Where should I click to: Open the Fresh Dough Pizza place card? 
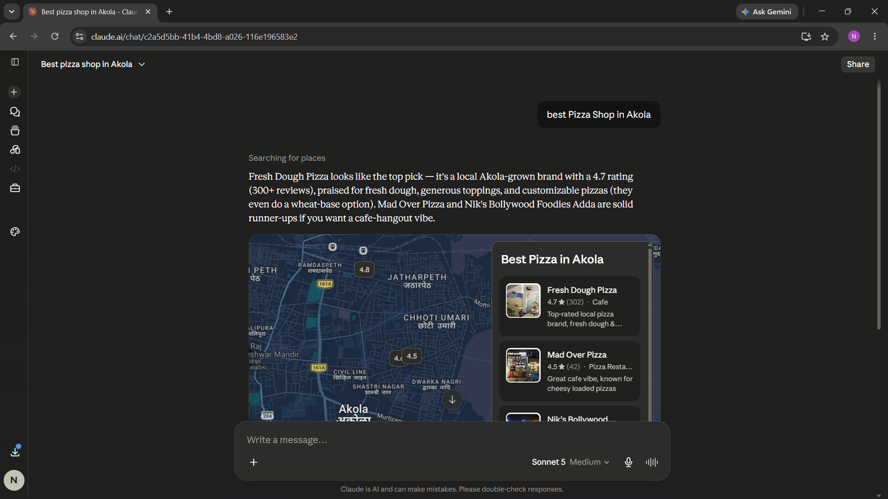coord(569,307)
